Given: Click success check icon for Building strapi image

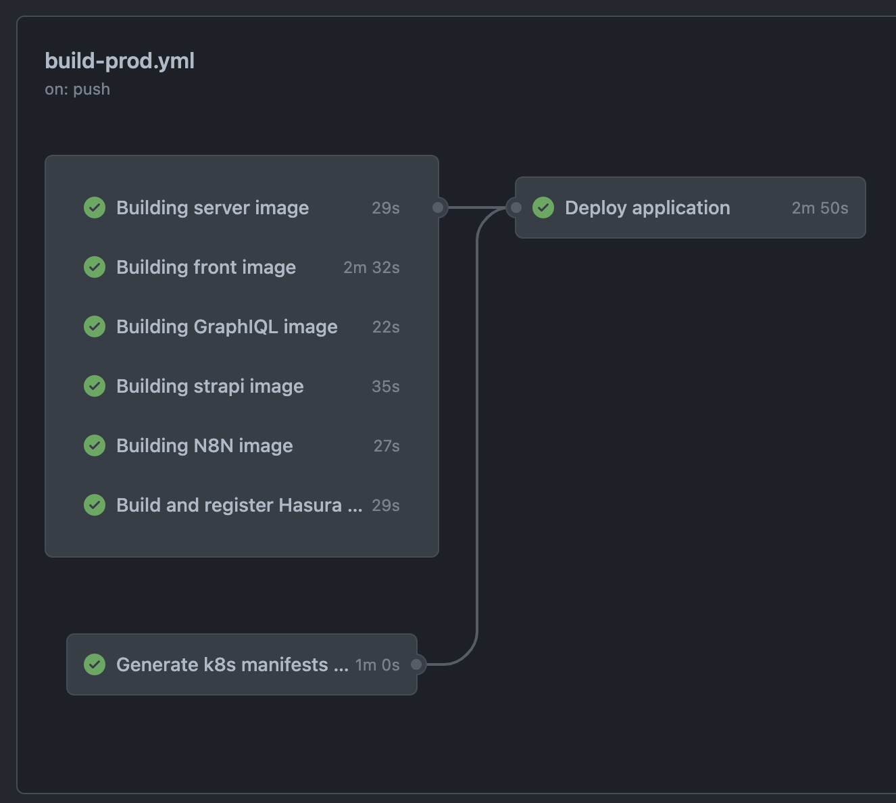Looking at the screenshot, I should (95, 386).
